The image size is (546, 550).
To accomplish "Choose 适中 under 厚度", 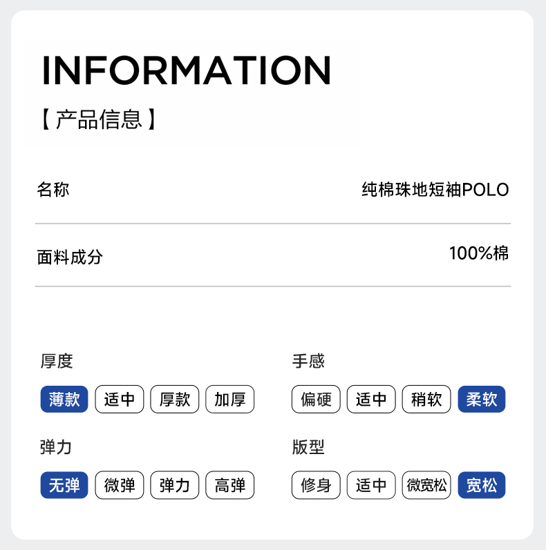I will (120, 400).
